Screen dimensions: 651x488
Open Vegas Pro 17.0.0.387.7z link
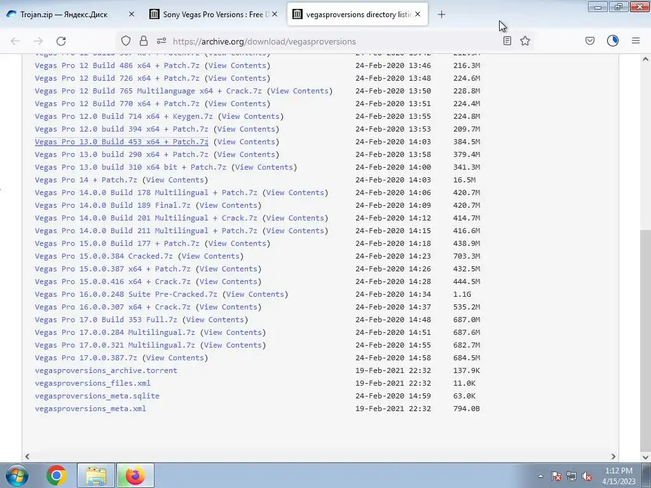coord(86,358)
